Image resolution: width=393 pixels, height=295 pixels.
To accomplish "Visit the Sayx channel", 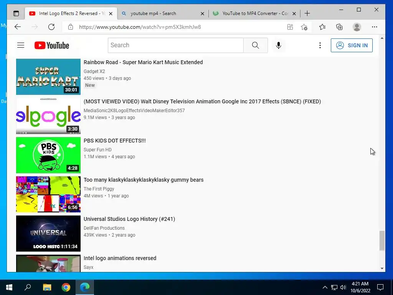I will 89,267.
